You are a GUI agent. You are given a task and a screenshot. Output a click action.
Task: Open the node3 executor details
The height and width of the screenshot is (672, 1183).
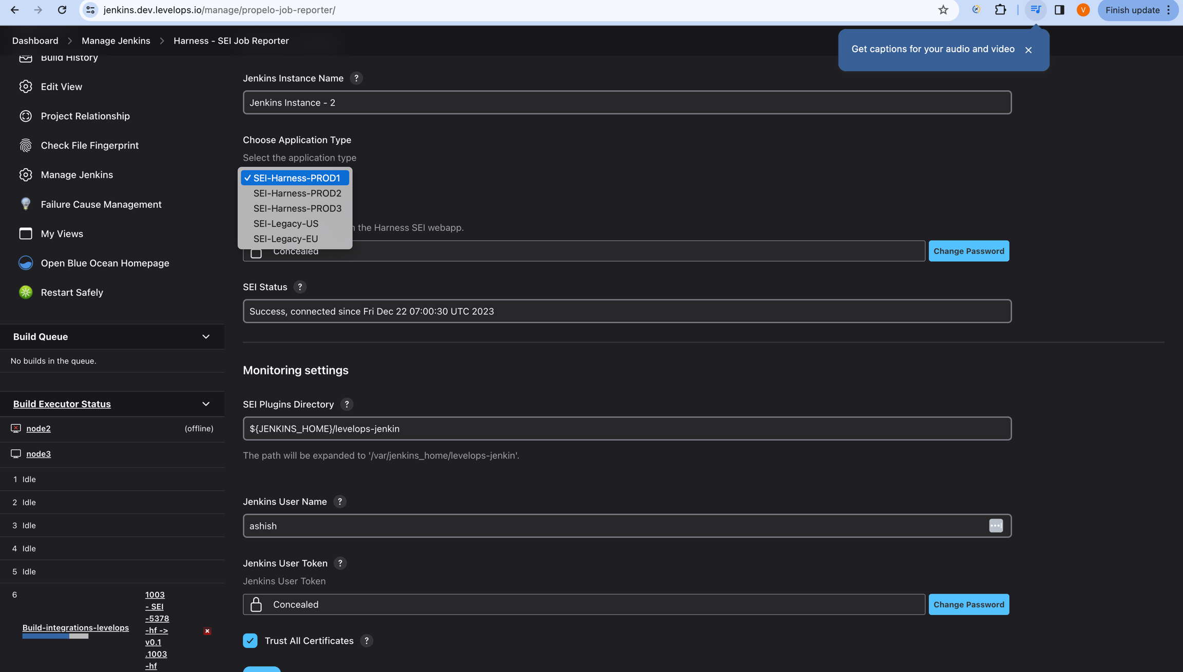point(38,453)
